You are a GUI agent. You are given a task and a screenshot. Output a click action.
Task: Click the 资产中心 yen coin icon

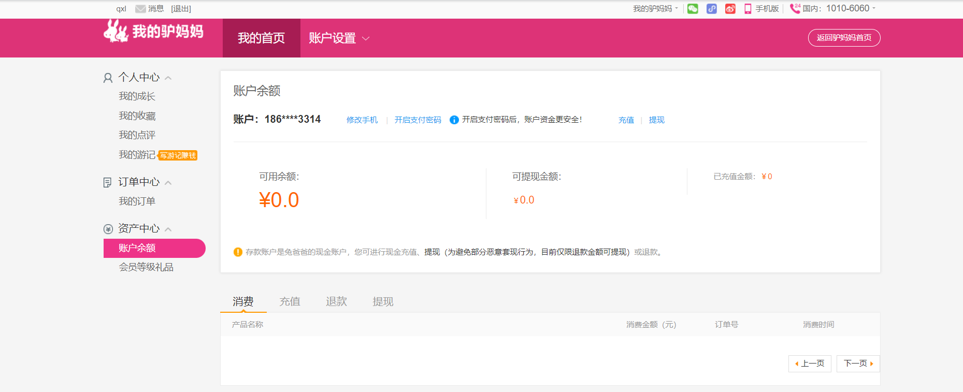[108, 229]
